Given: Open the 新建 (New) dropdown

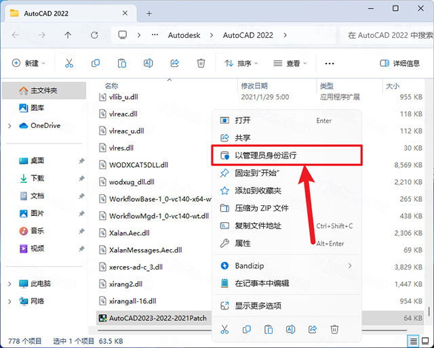Looking at the screenshot, I should tap(28, 63).
